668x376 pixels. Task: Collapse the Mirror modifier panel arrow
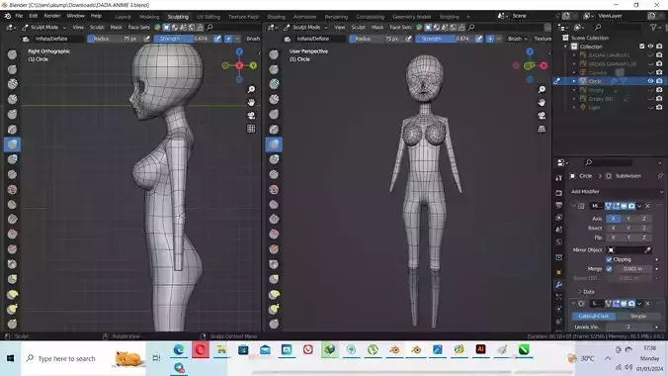[573, 206]
